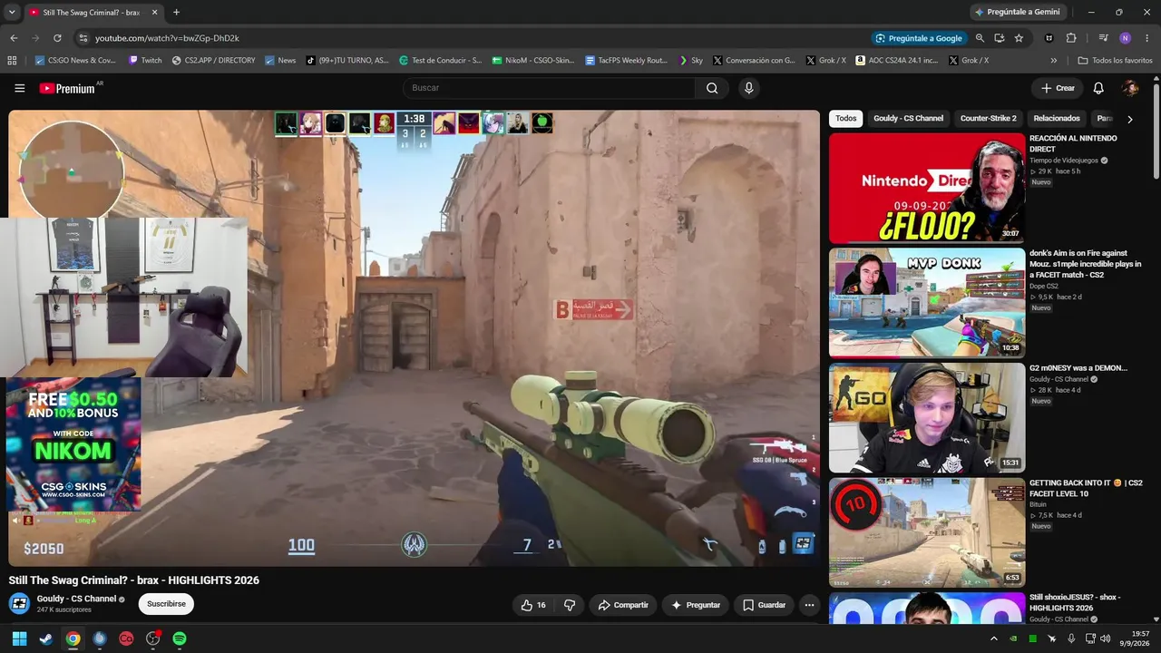
Task: Click the Preguntar button
Action: tap(696, 605)
